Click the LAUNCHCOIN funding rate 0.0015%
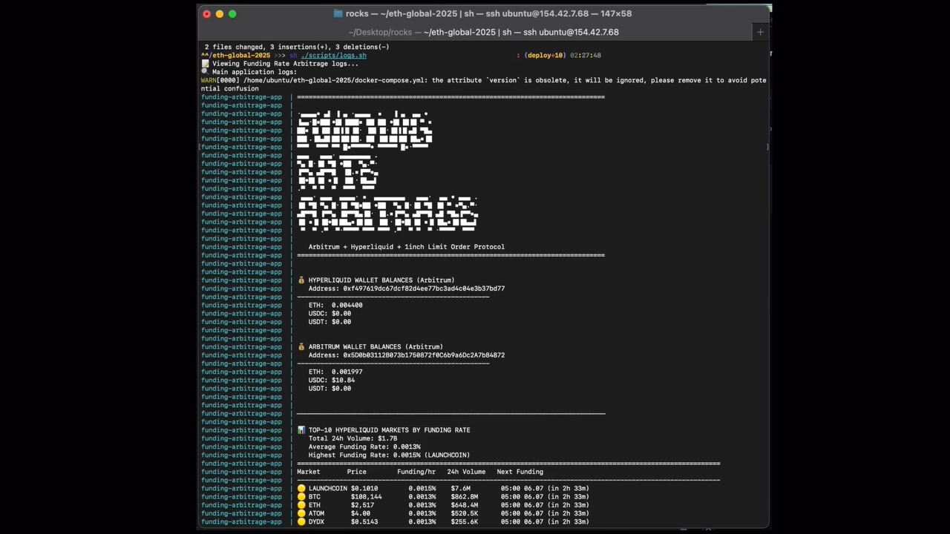 (x=422, y=489)
